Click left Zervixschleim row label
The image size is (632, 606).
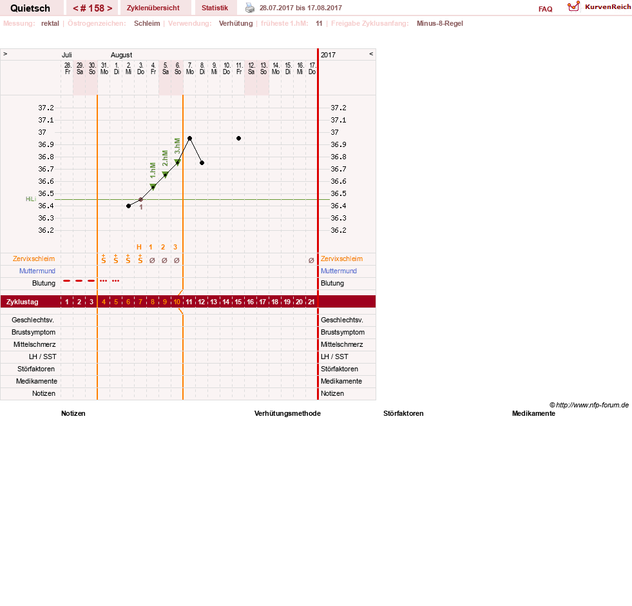pos(34,259)
